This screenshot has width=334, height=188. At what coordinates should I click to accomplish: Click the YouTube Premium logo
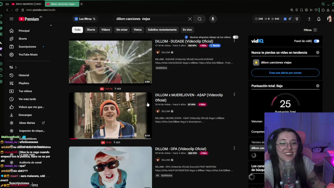[29, 19]
